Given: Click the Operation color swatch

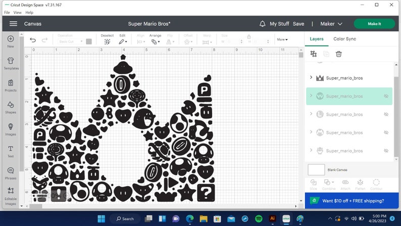Looking at the screenshot, I should point(89,41).
